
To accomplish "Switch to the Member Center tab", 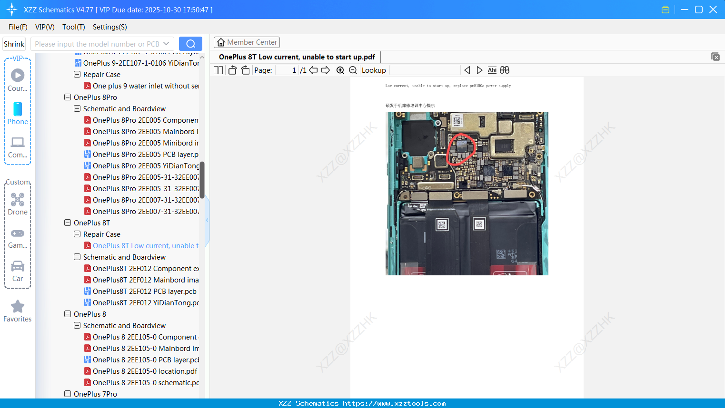I will pos(247,42).
